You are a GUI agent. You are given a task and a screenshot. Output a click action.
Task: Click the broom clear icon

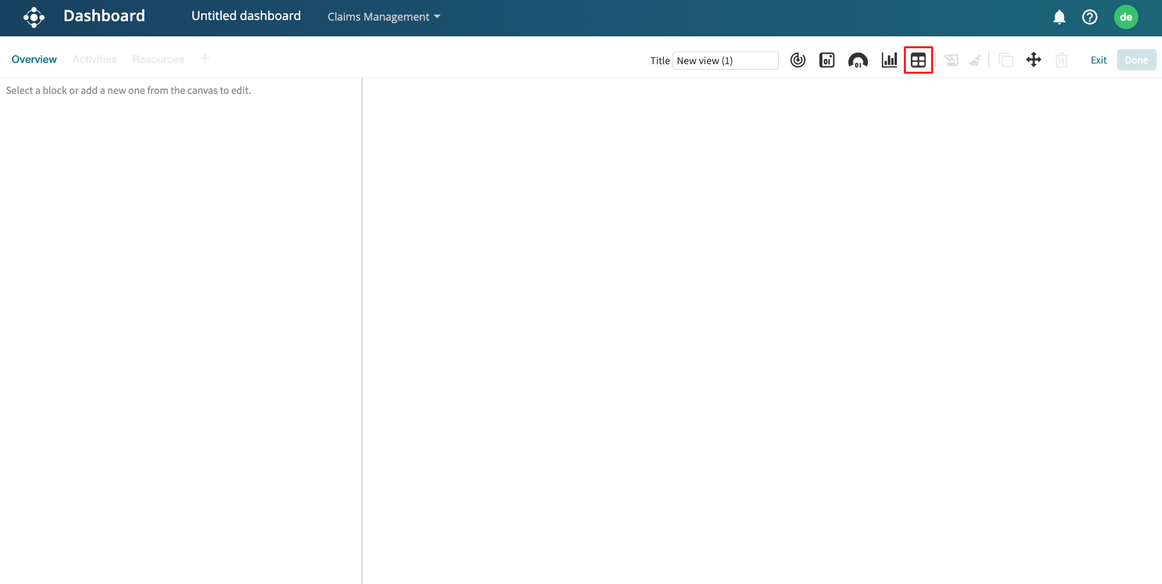975,60
